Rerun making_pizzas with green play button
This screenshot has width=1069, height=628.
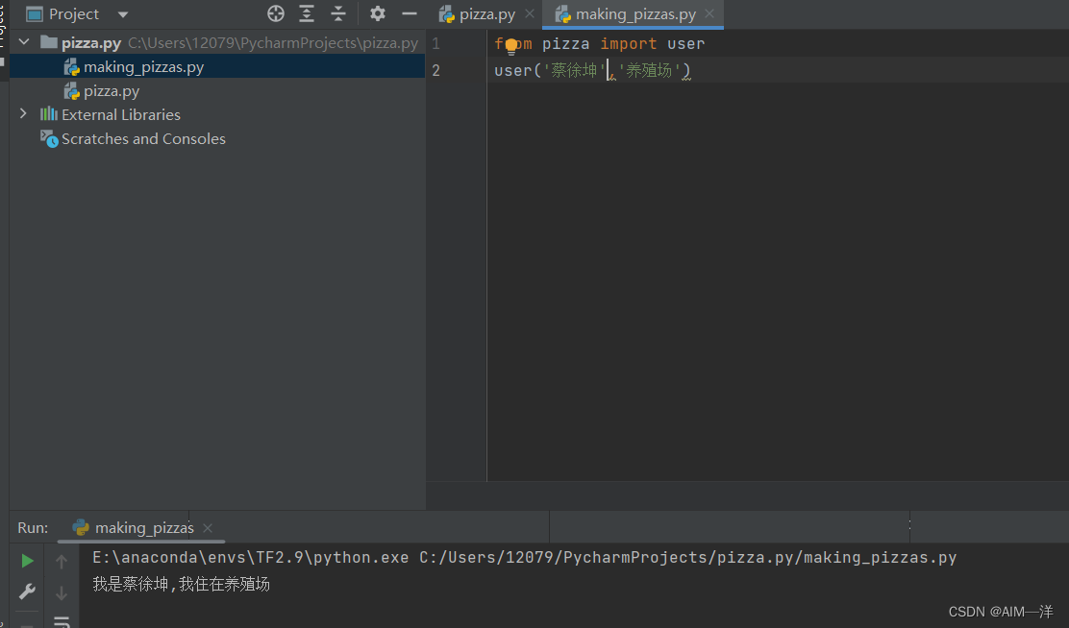coord(27,561)
